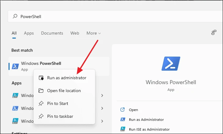The height and width of the screenshot is (134, 223).
Task: Click Open in the preview pane
Action: (134, 110)
